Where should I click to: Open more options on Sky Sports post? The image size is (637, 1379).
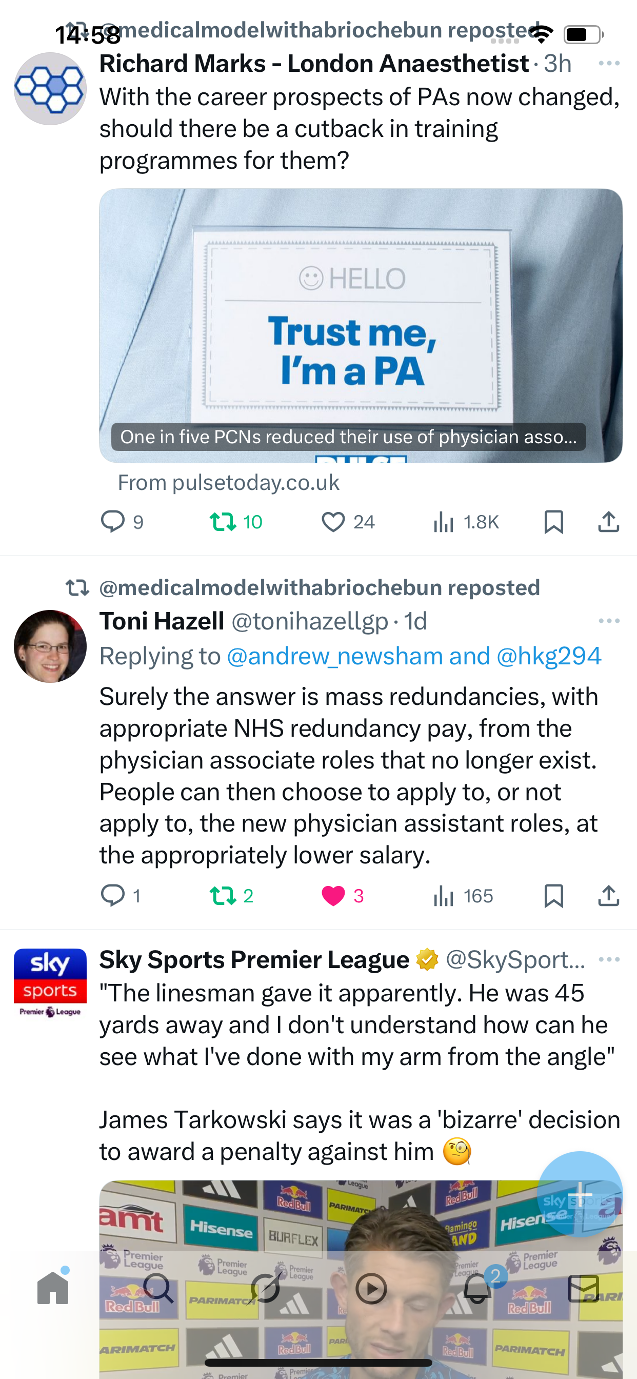click(609, 959)
